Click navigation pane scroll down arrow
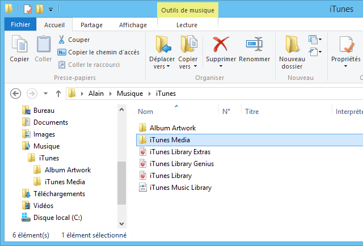 click(122, 224)
